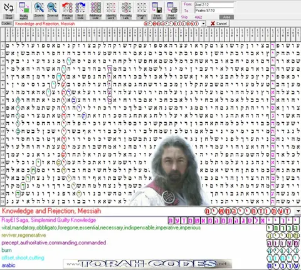Open the Codes dropdown arrow
The width and height of the screenshot is (301, 270).
pyautogui.click(x=203, y=24)
